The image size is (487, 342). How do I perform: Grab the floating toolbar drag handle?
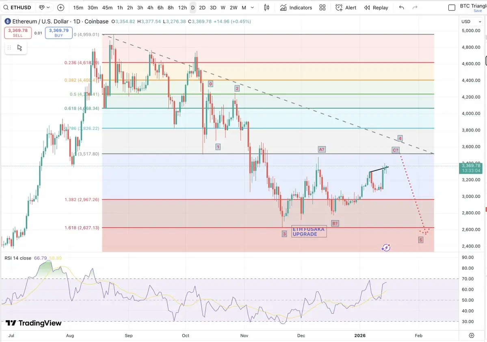(9, 48)
